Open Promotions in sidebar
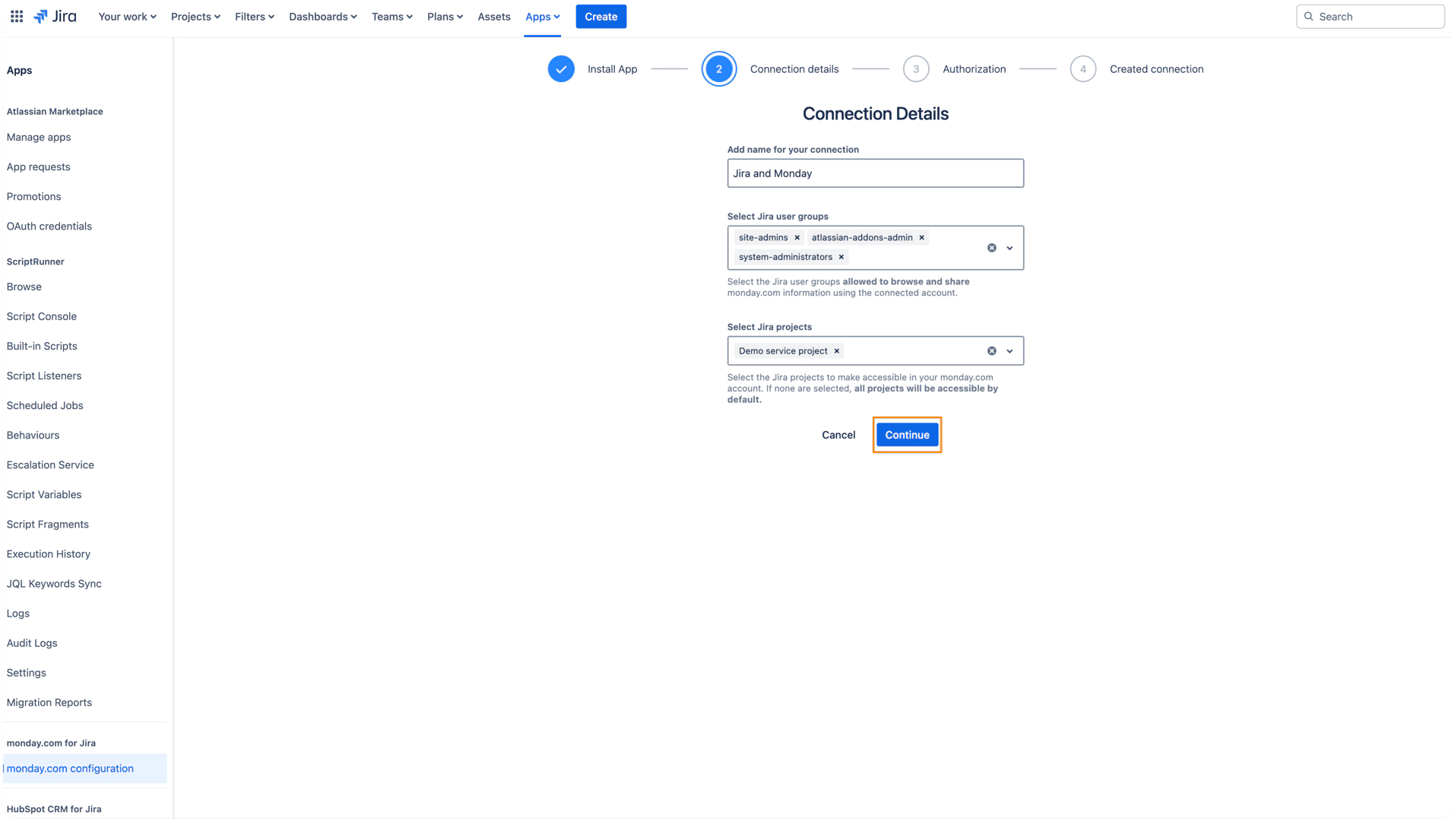 [x=33, y=196]
